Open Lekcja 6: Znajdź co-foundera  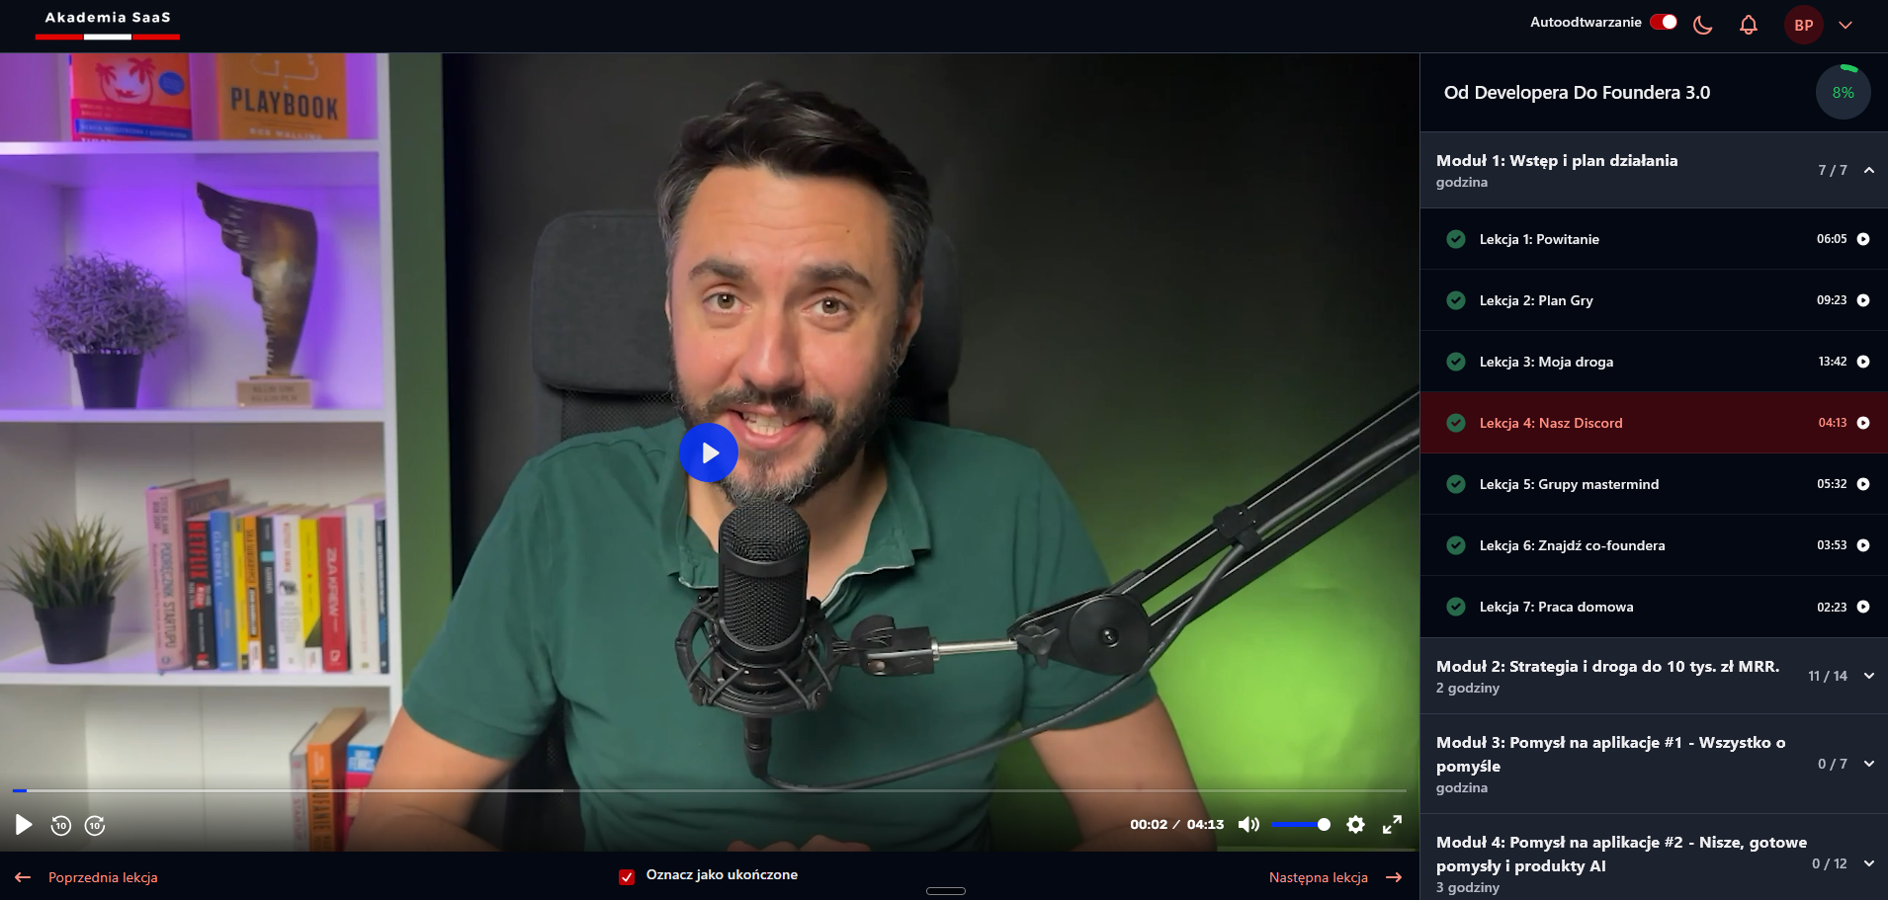1654,545
